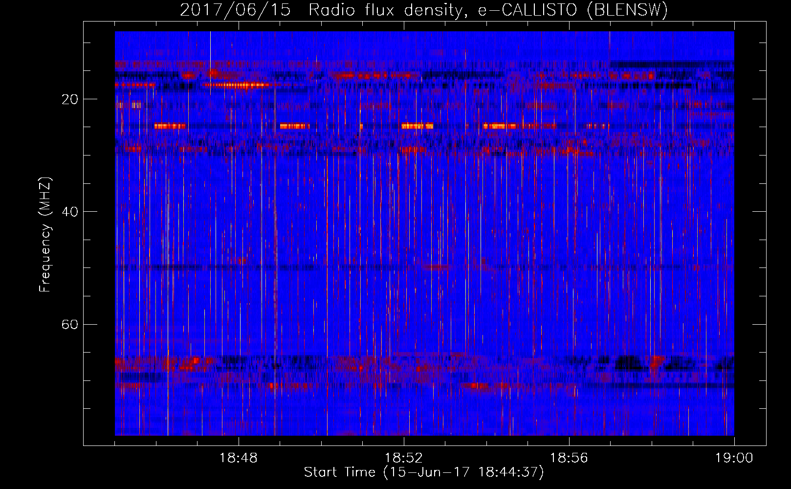Viewport: 791px width, 489px height.
Task: Click the 'Frequency (MHZ)' y-axis label
Action: pyautogui.click(x=45, y=235)
